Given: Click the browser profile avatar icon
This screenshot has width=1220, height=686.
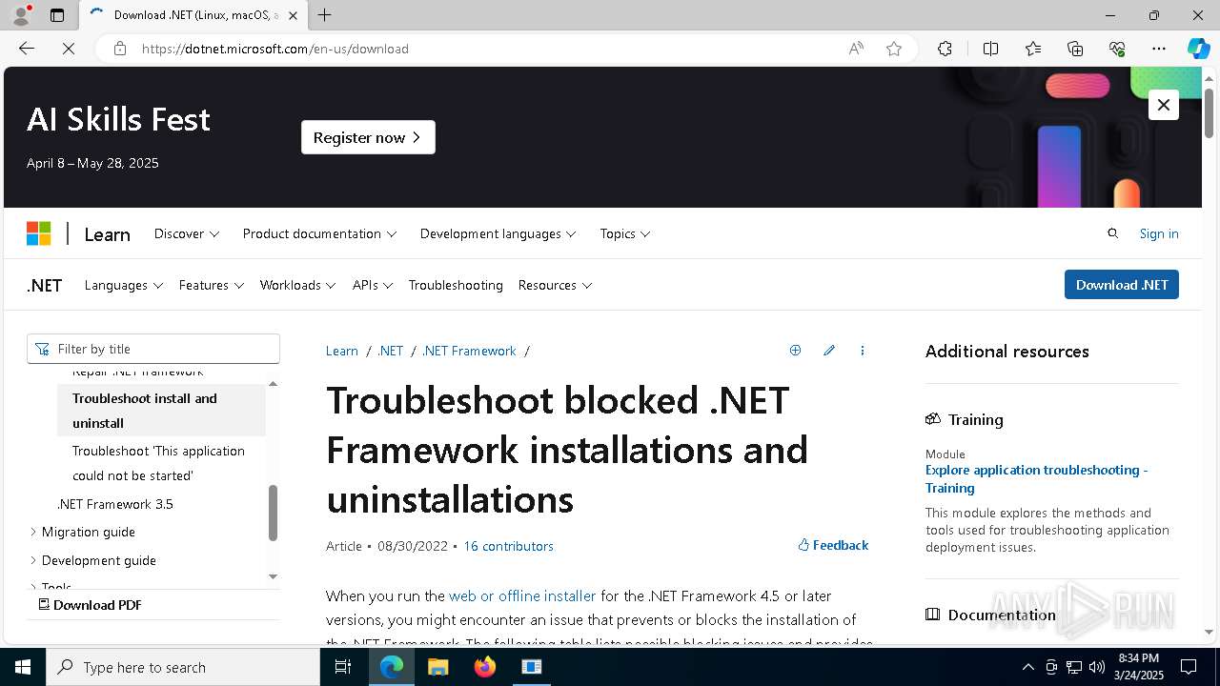Looking at the screenshot, I should (21, 15).
